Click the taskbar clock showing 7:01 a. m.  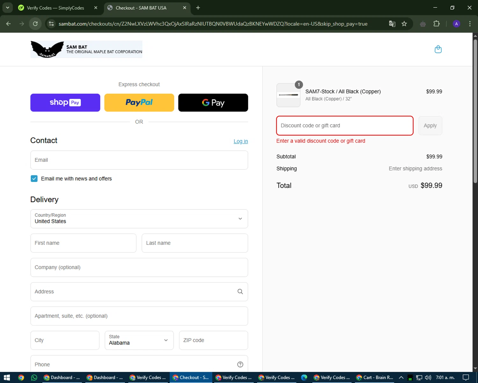pos(445,378)
